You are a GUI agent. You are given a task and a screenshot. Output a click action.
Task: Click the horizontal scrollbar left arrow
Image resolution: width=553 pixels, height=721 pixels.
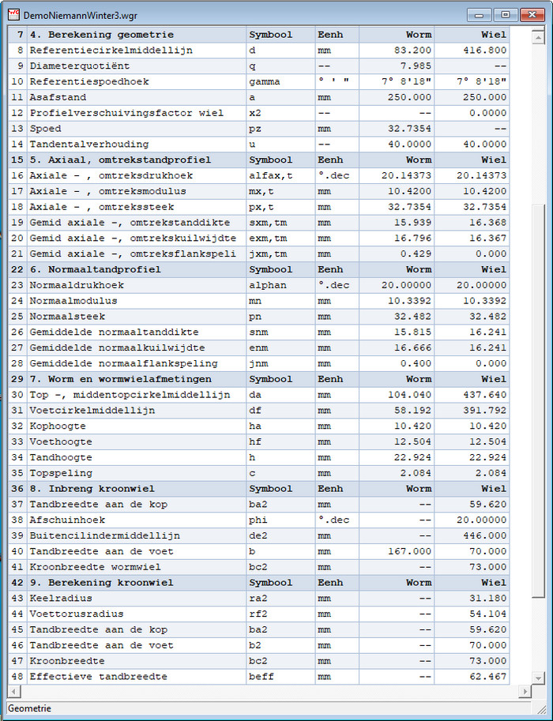(x=13, y=691)
